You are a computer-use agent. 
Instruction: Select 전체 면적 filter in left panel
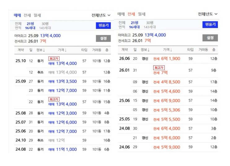click(x=18, y=26)
